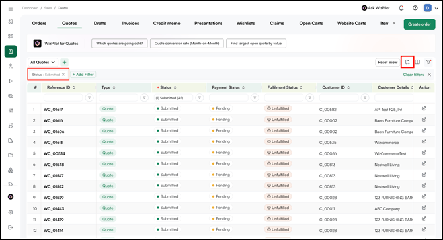Sort by Type column
Image resolution: width=443 pixels, height=240 pixels.
coord(114,87)
